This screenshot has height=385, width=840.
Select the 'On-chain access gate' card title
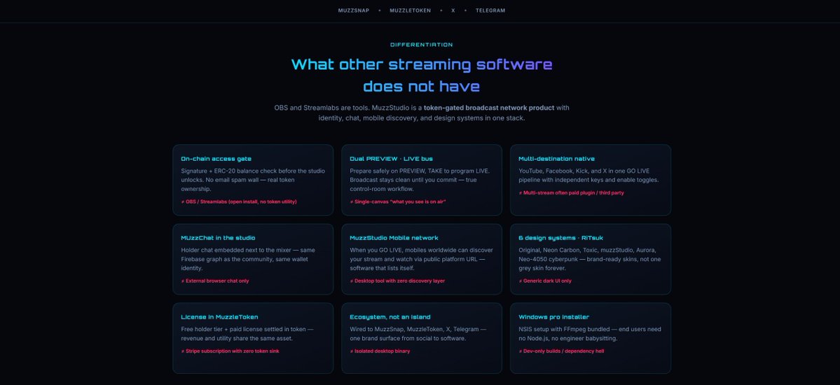[x=216, y=158]
